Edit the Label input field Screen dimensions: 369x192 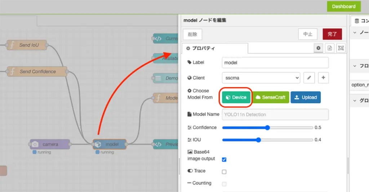tap(275, 63)
